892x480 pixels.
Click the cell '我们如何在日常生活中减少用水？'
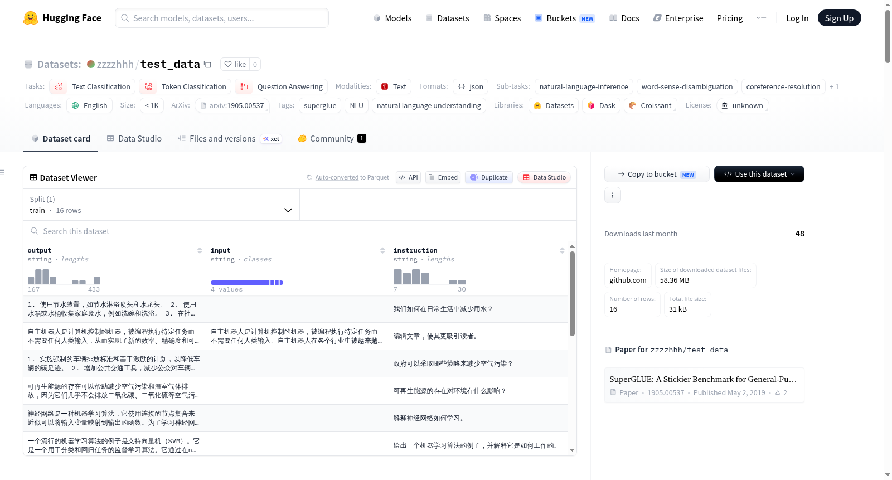point(478,309)
